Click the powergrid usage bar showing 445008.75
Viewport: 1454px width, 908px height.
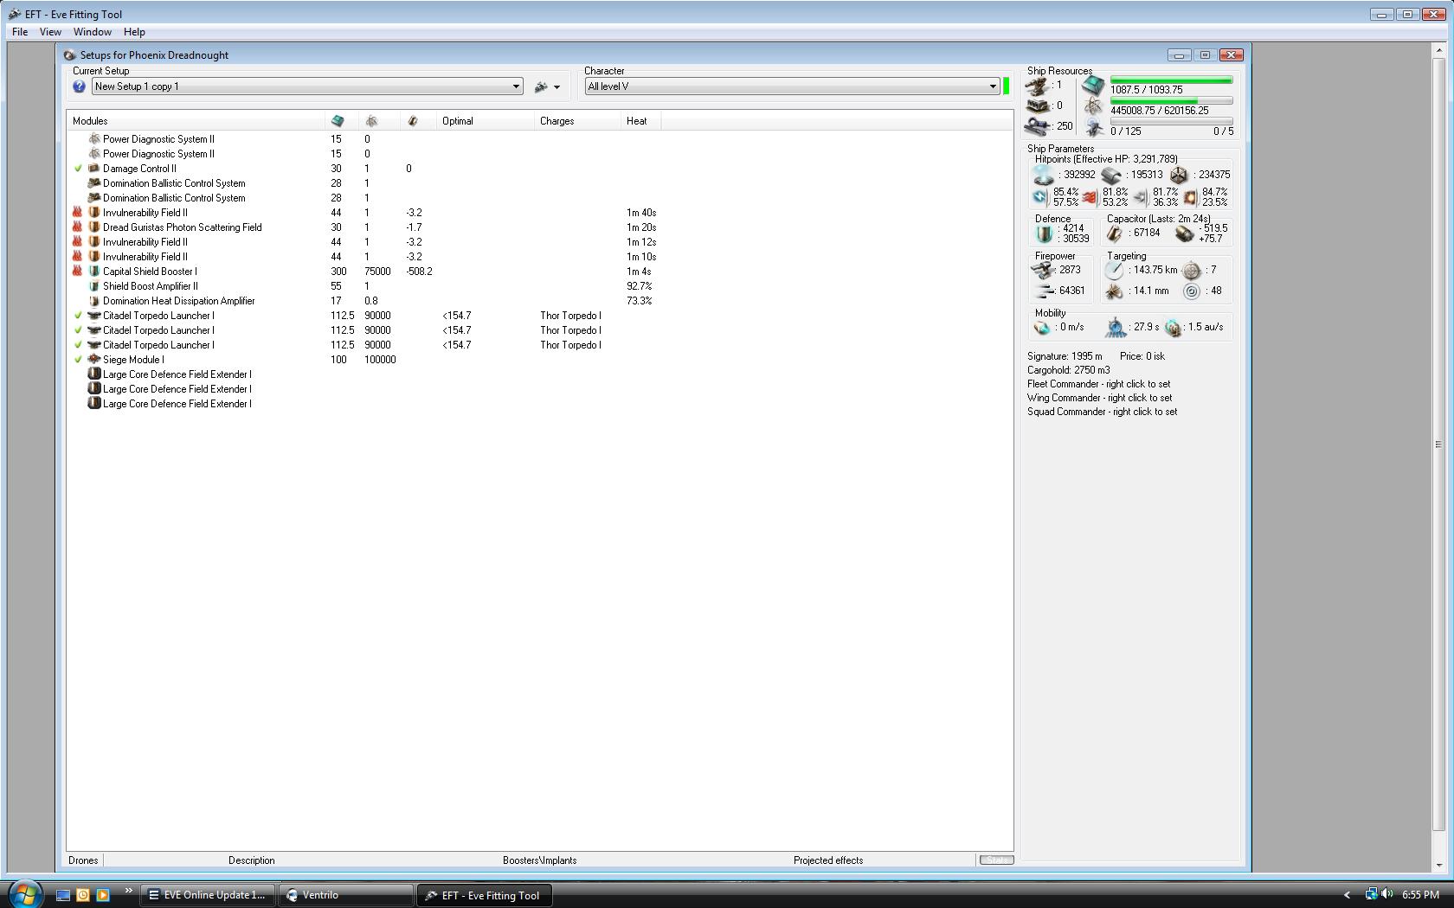click(x=1171, y=101)
